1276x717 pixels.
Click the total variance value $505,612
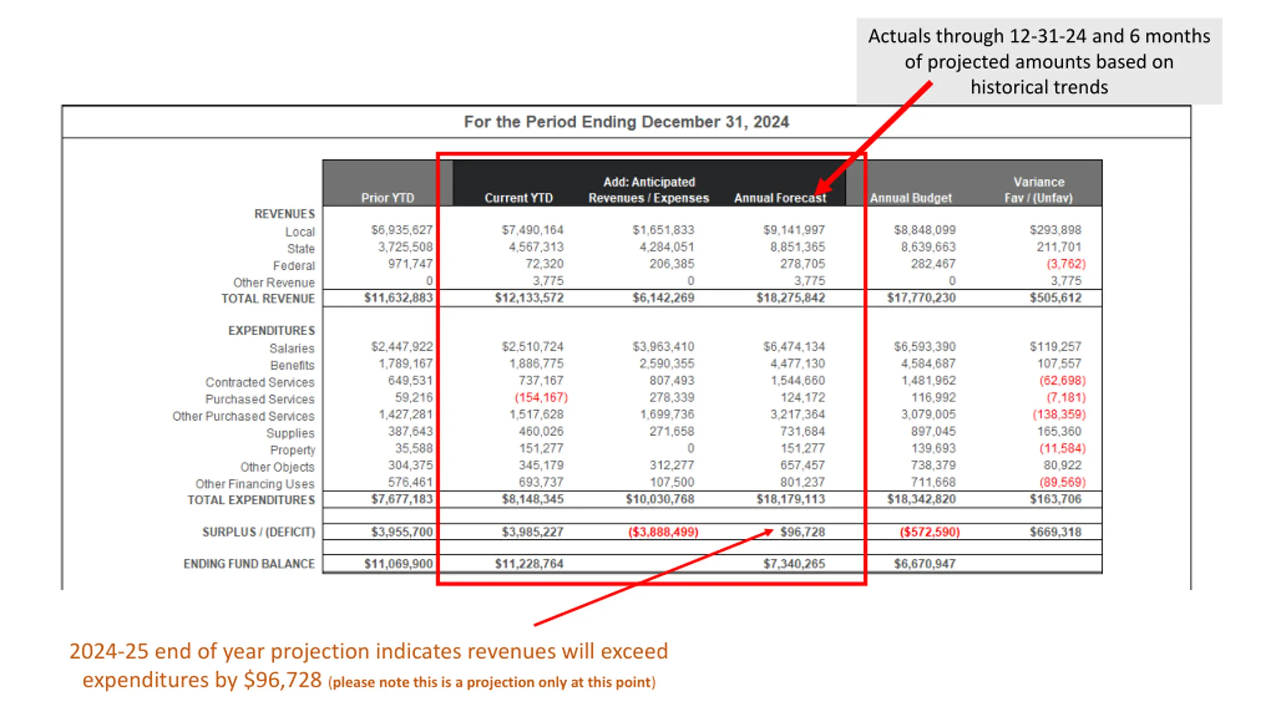coord(1056,298)
